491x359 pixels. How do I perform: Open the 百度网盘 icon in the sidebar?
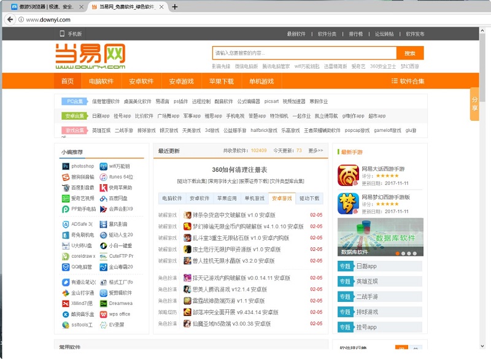102,198
